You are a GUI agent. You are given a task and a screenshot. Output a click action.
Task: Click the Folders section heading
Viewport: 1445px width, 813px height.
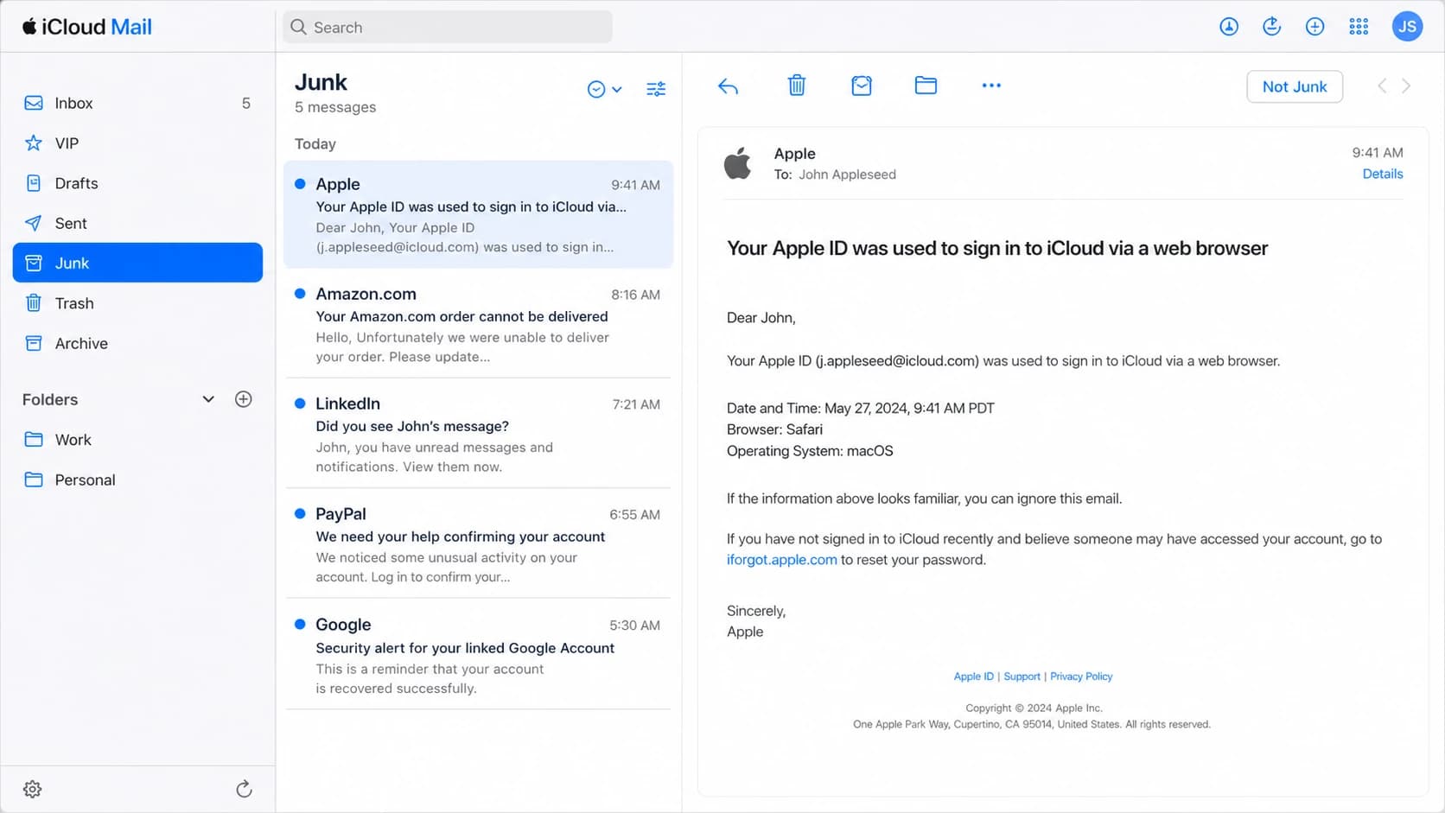pos(50,399)
